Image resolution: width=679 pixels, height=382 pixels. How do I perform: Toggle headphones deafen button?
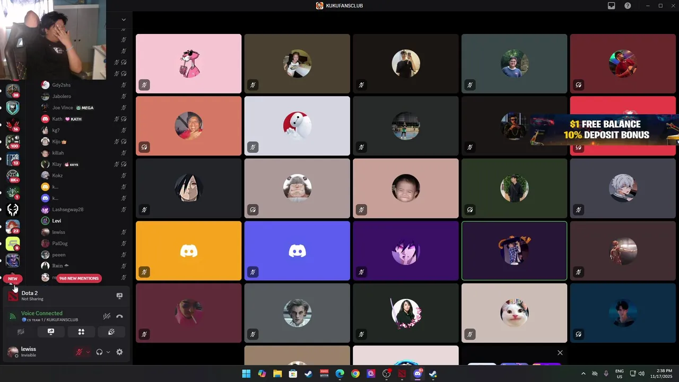coord(99,352)
